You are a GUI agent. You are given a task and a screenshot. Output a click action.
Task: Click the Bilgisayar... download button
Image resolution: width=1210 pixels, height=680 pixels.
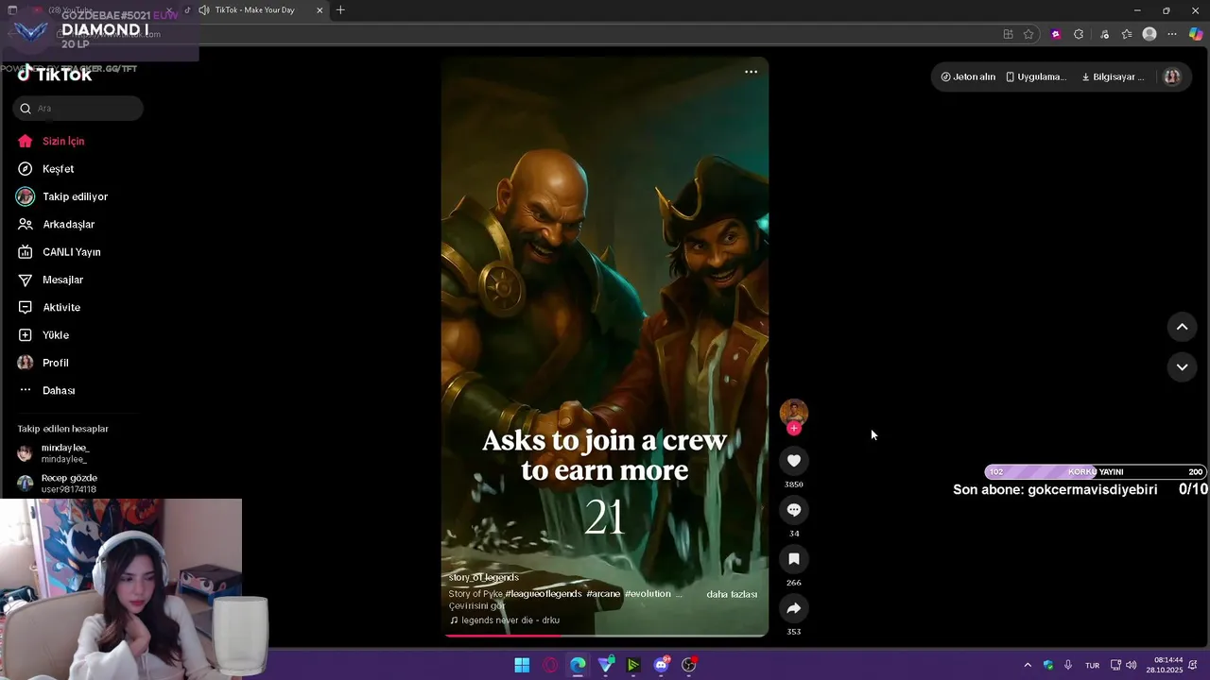[x=1113, y=77]
